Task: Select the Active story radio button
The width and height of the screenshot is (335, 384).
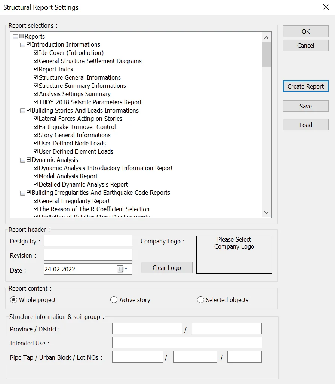Action: (114, 300)
